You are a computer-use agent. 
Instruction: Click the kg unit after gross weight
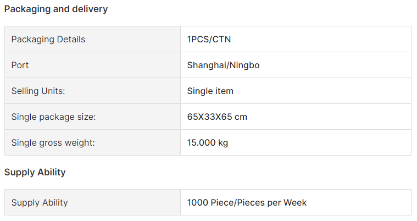pos(223,143)
